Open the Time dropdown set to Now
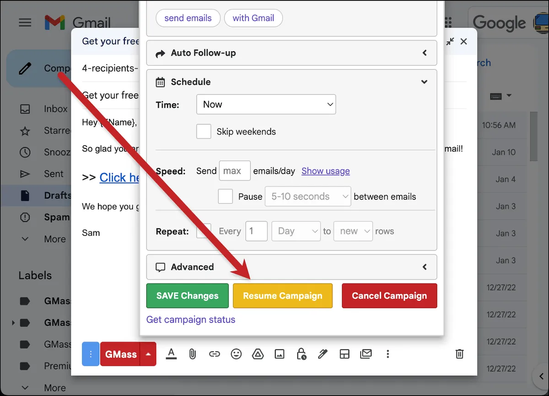This screenshot has width=549, height=396. (266, 104)
